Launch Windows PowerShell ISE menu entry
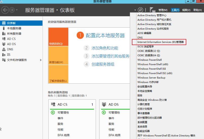This screenshot has width=204, height=139. coord(152,69)
